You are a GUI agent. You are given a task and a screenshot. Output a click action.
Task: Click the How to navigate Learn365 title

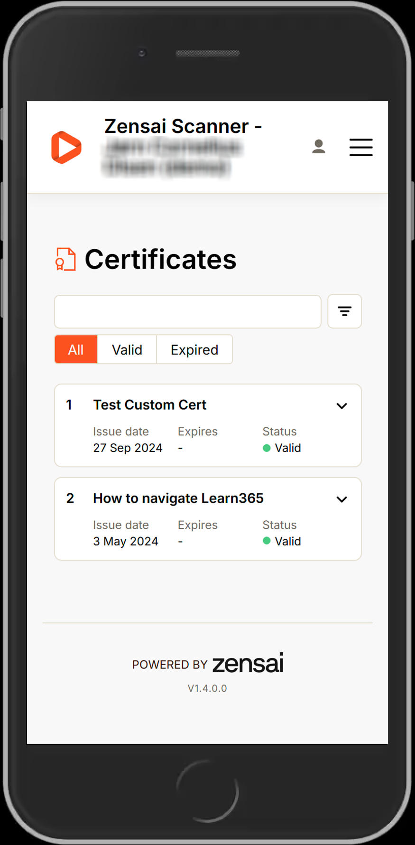(178, 498)
